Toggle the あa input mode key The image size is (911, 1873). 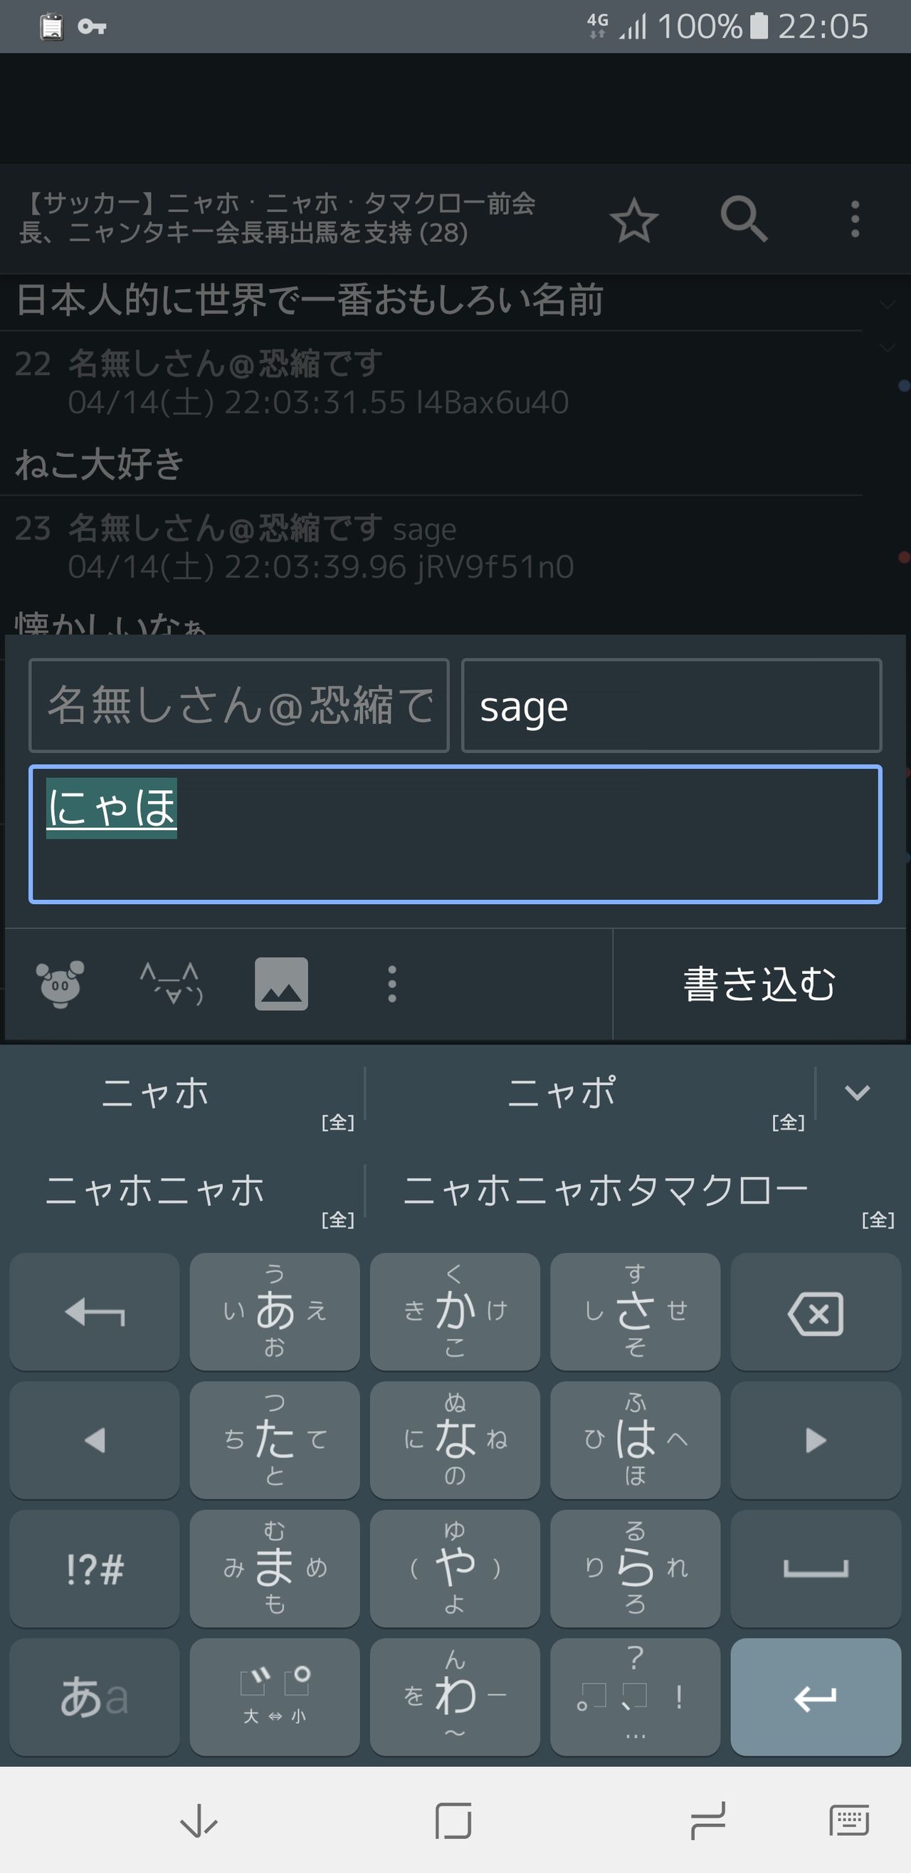pos(95,1697)
